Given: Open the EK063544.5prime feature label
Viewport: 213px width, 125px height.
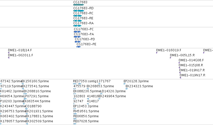Looking at the screenshot, I should [37, 101].
